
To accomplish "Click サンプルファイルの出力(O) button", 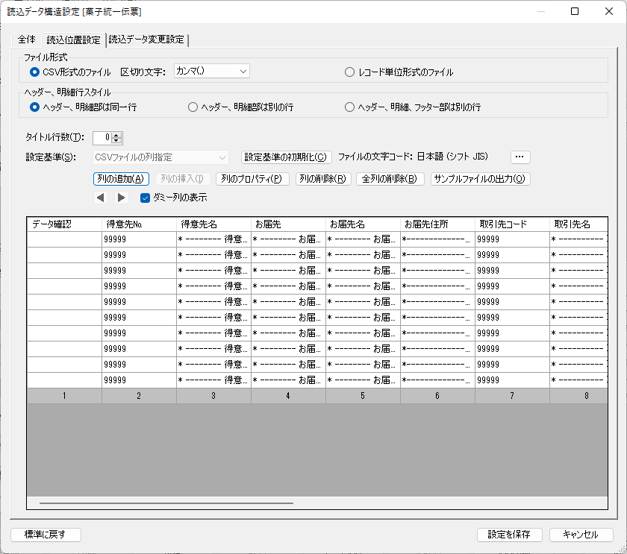I will [480, 178].
